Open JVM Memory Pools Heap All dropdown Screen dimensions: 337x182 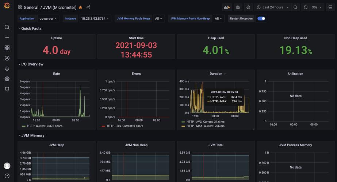click(x=158, y=19)
